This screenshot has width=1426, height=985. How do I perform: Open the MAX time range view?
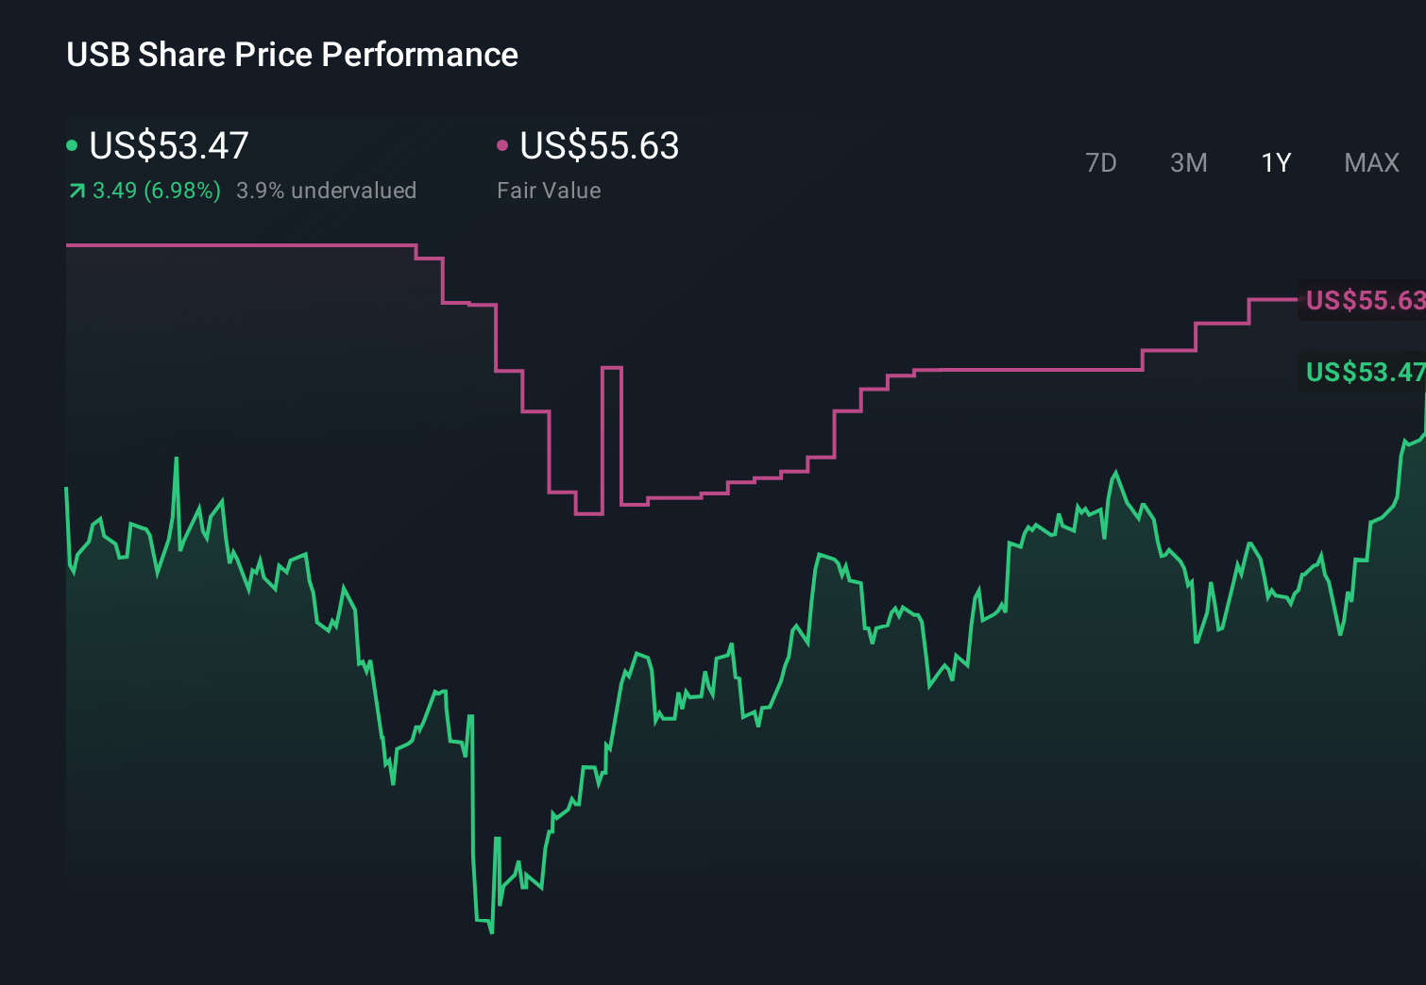coord(1370,163)
